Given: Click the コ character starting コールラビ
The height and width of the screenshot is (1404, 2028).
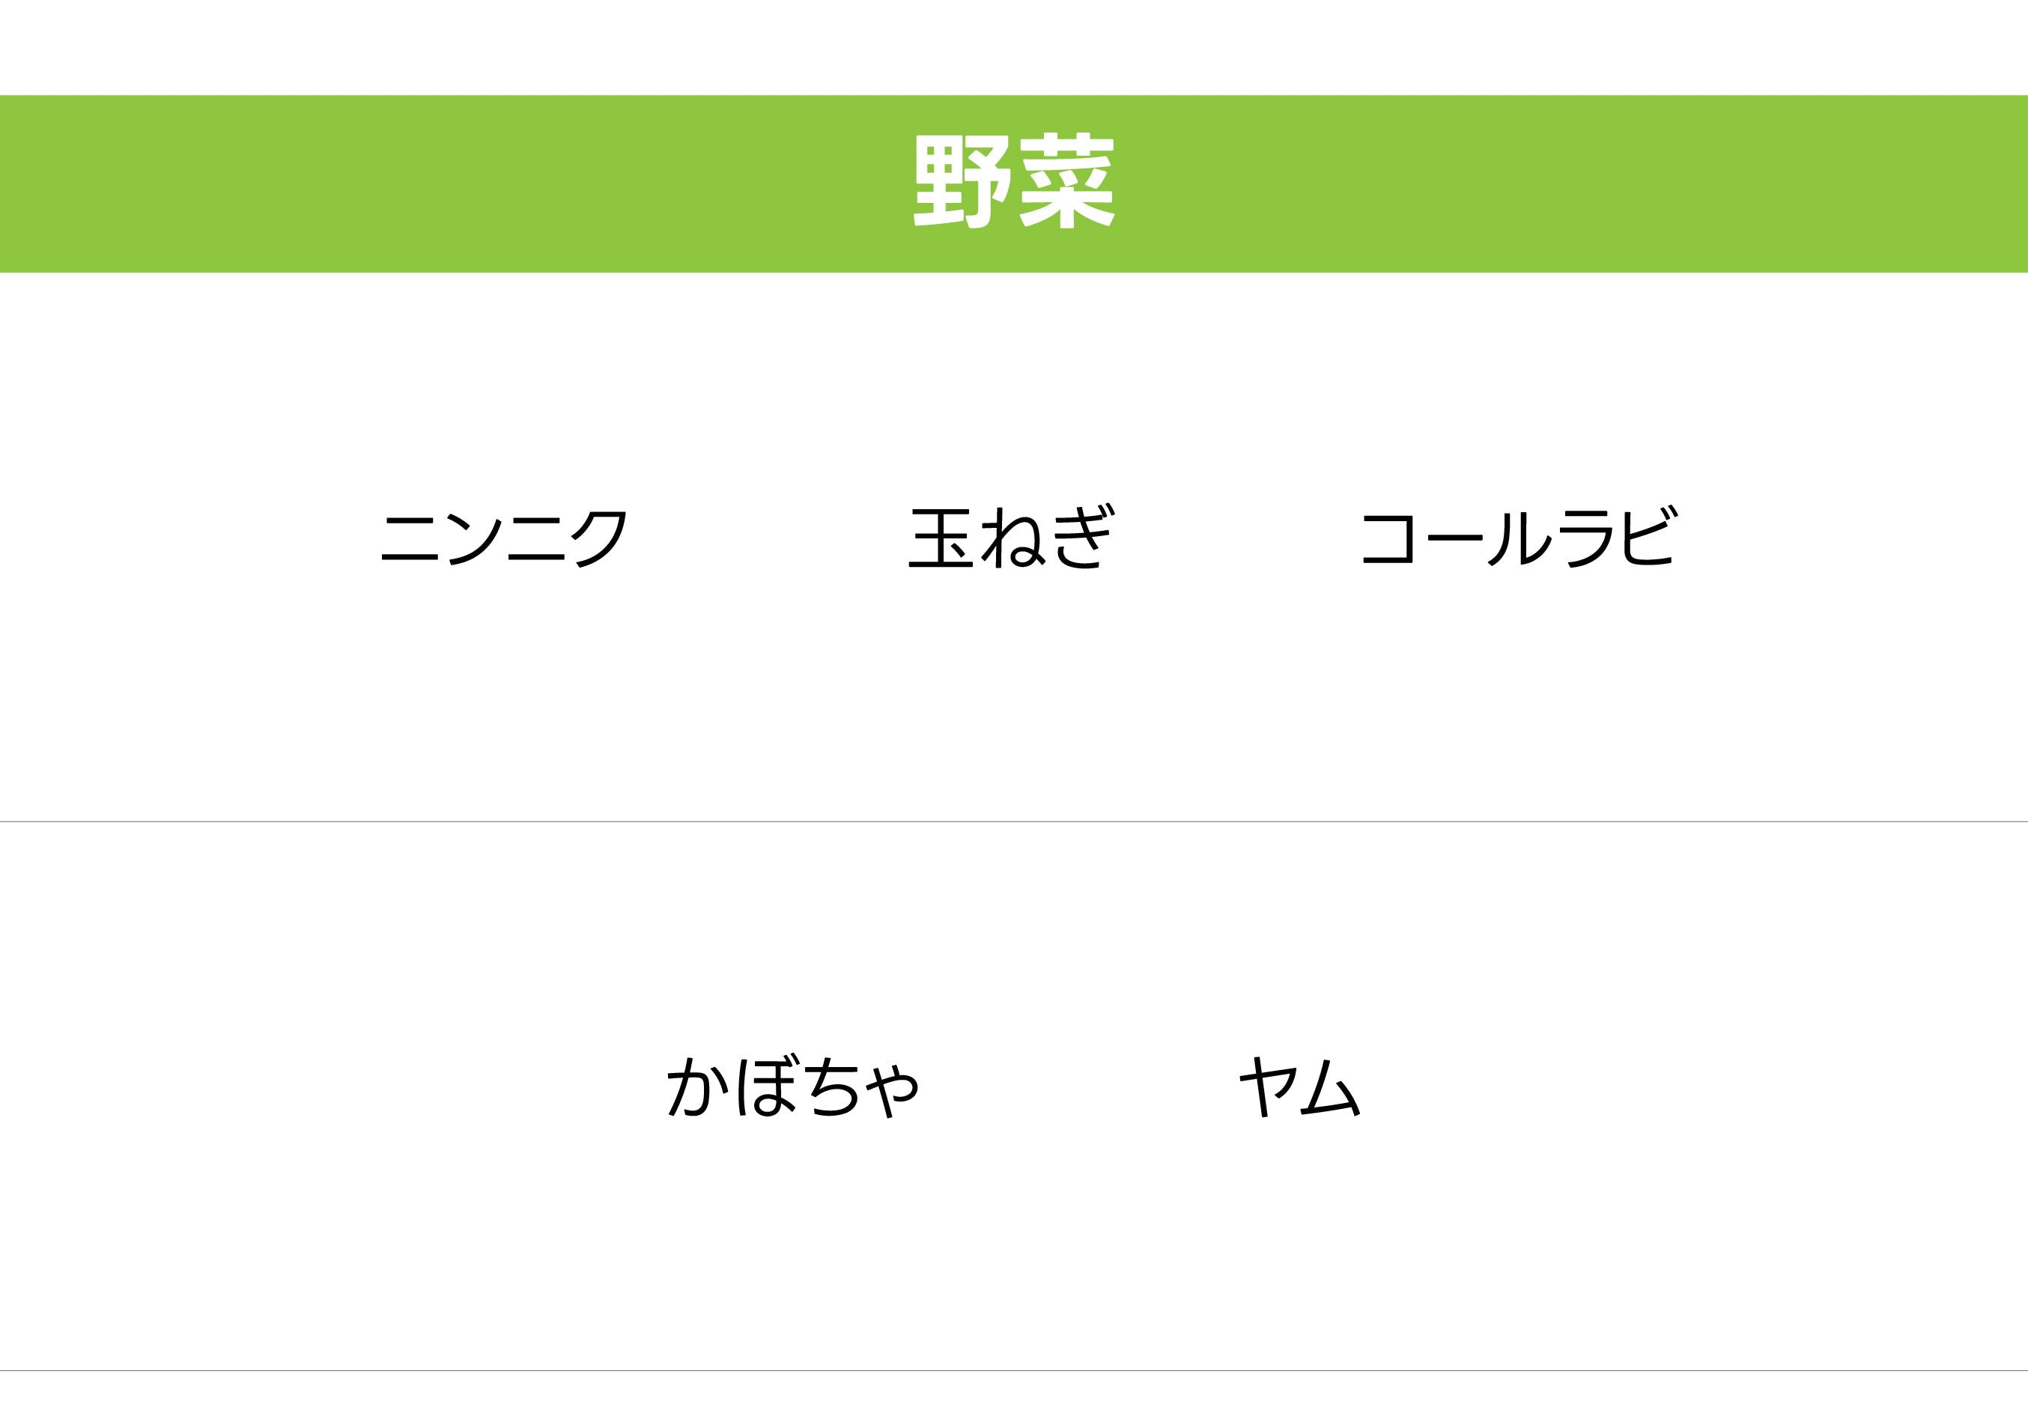Looking at the screenshot, I should coord(1388,538).
